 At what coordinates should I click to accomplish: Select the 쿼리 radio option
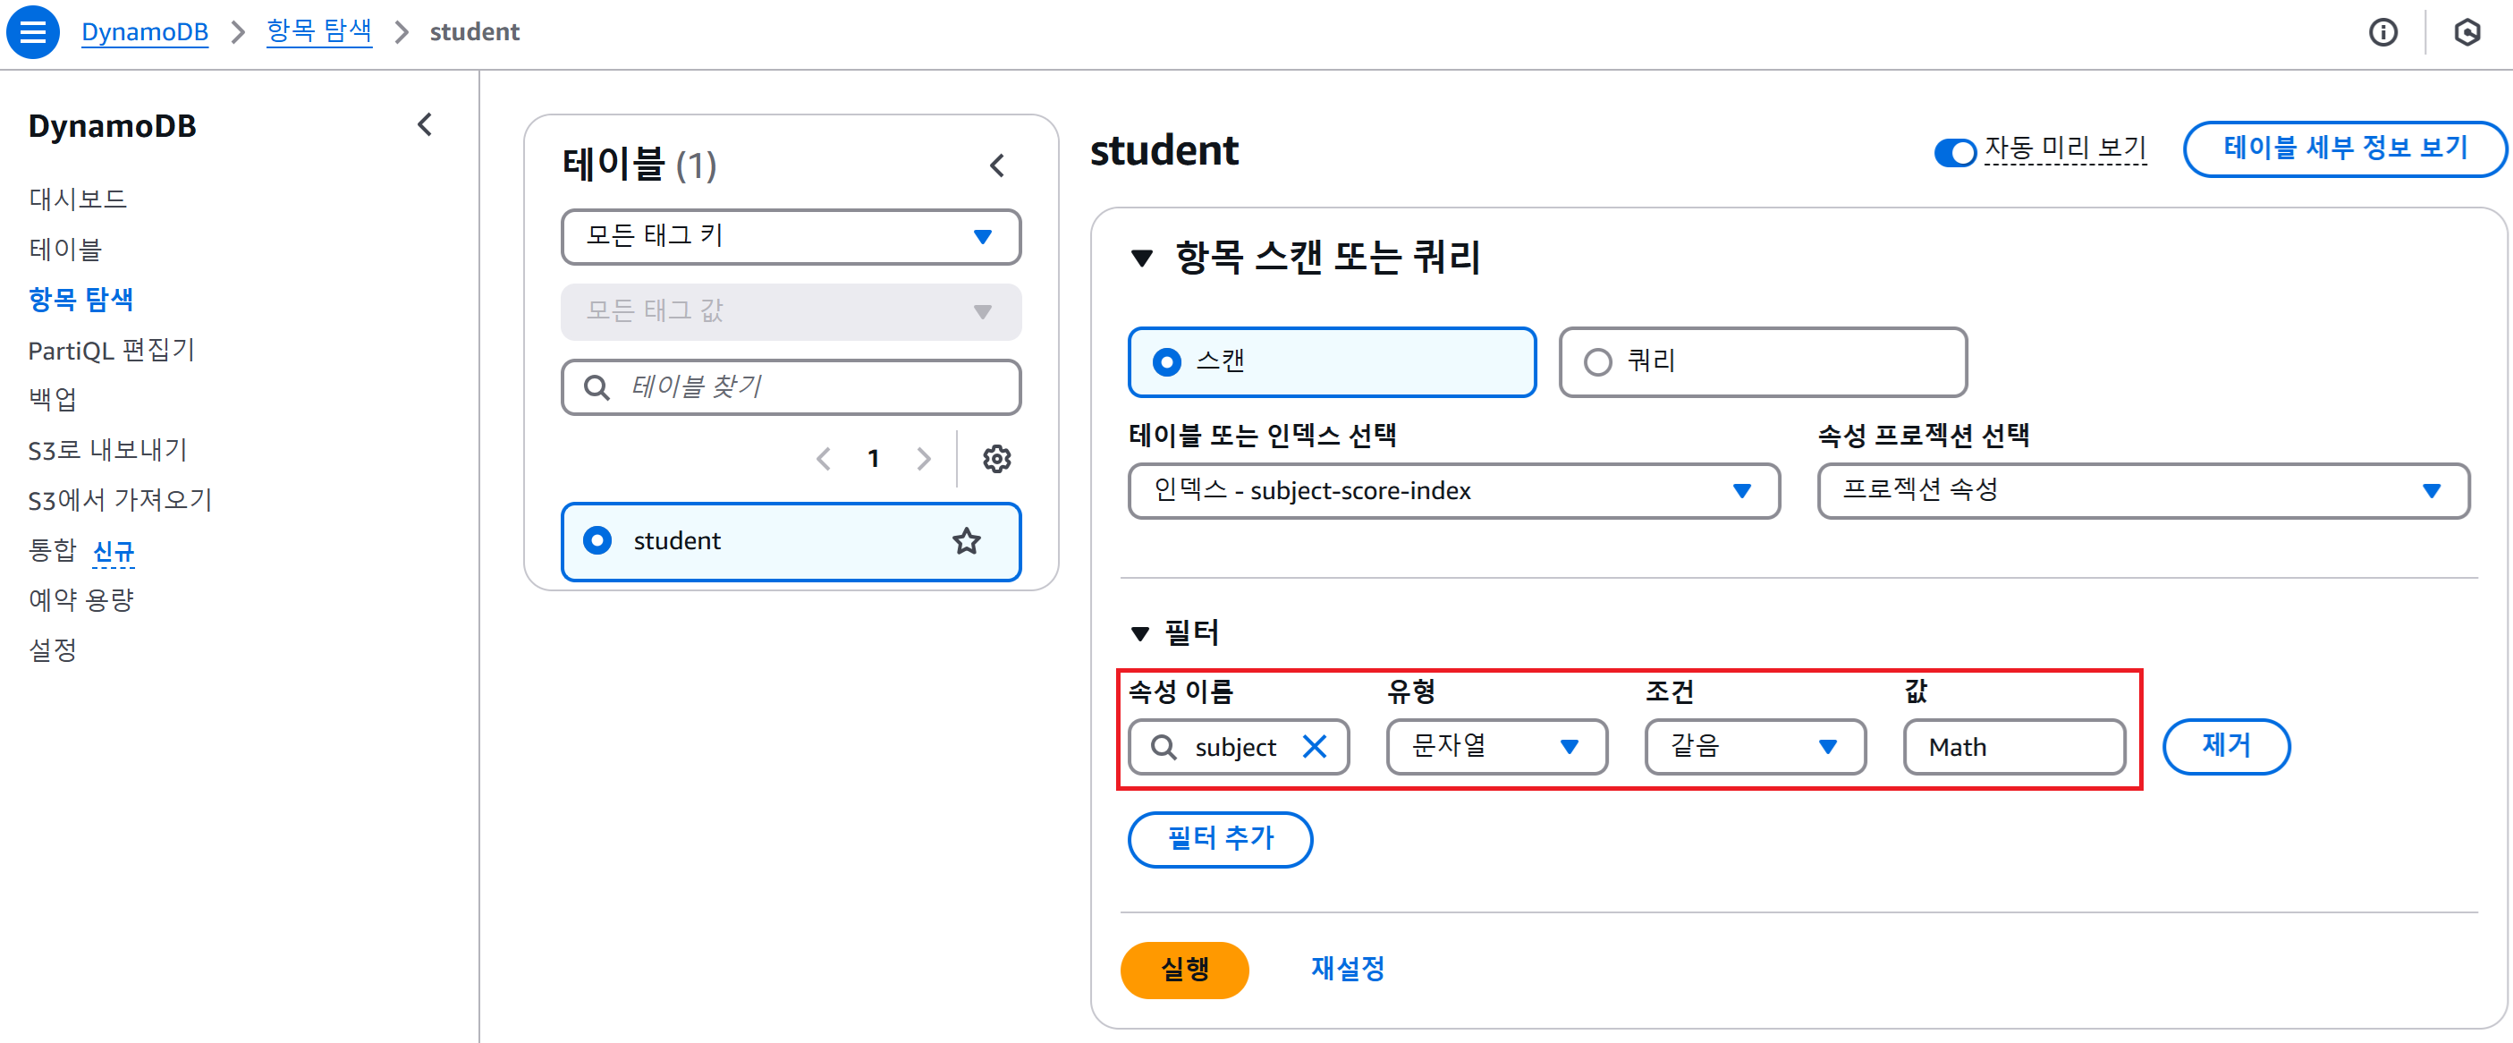[1598, 363]
